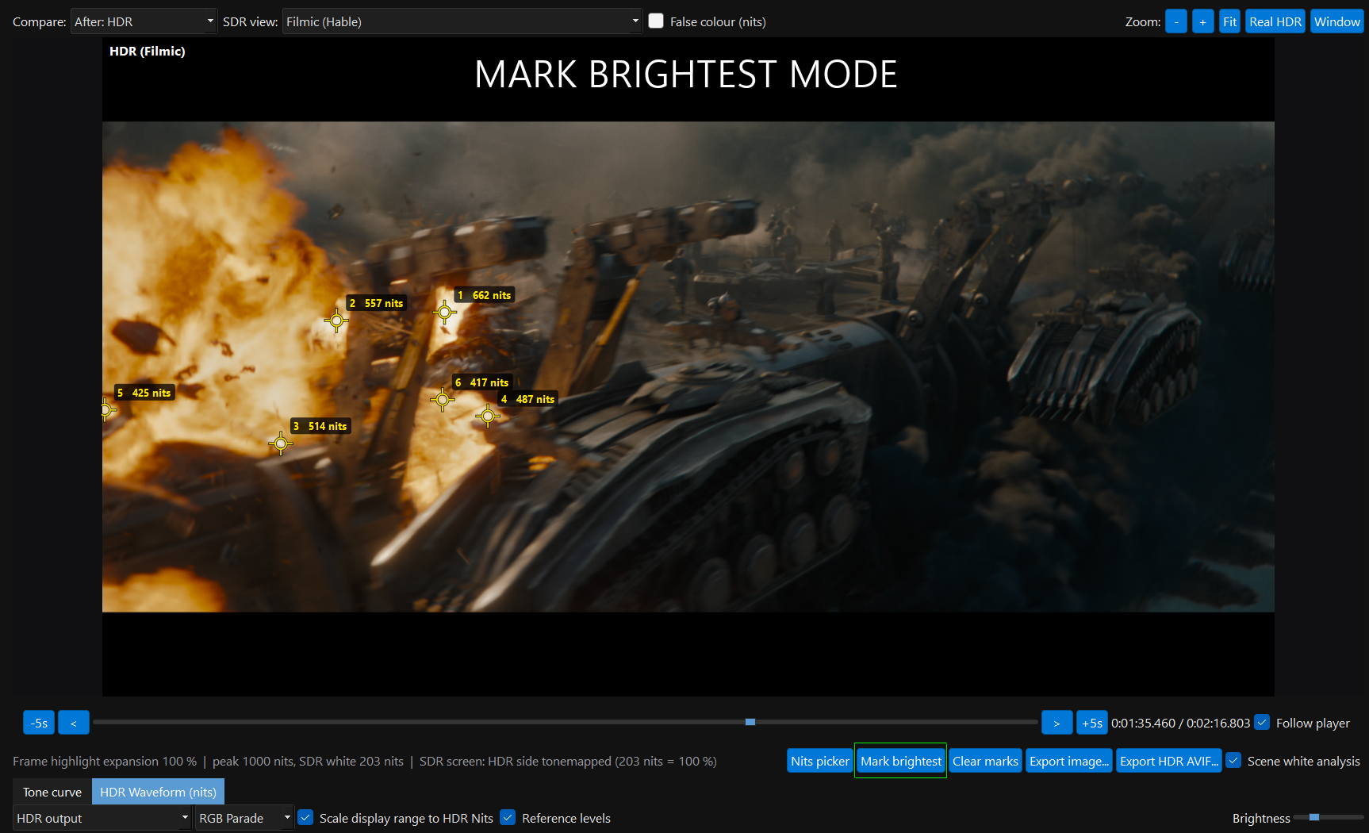Toggle the Follow player checkbox
Viewport: 1369px width, 833px height.
tap(1262, 722)
